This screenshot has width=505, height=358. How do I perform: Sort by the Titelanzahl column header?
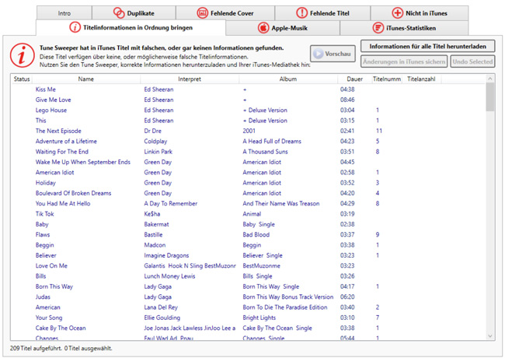point(421,79)
